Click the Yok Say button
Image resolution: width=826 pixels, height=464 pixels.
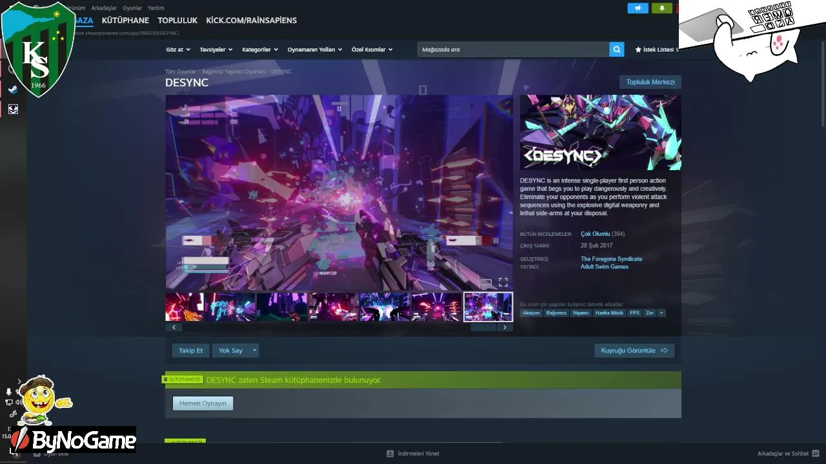tap(230, 351)
